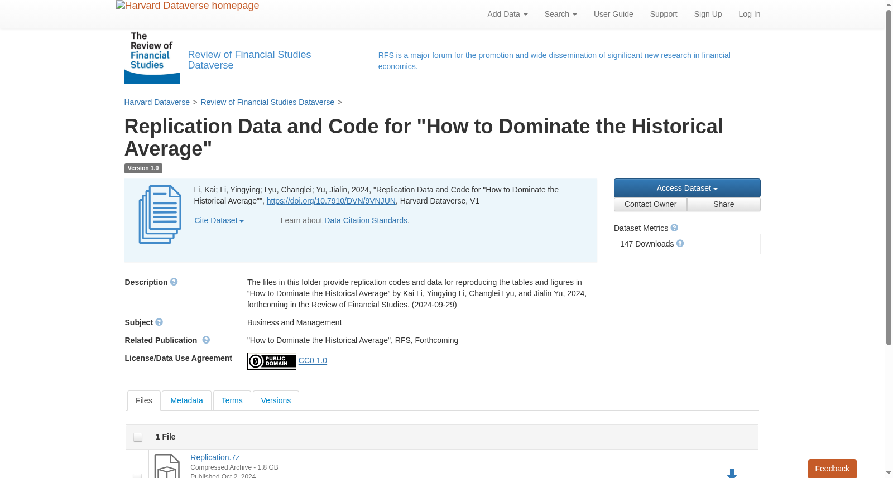Switch to the Terms tab
893x478 pixels.
tap(232, 400)
